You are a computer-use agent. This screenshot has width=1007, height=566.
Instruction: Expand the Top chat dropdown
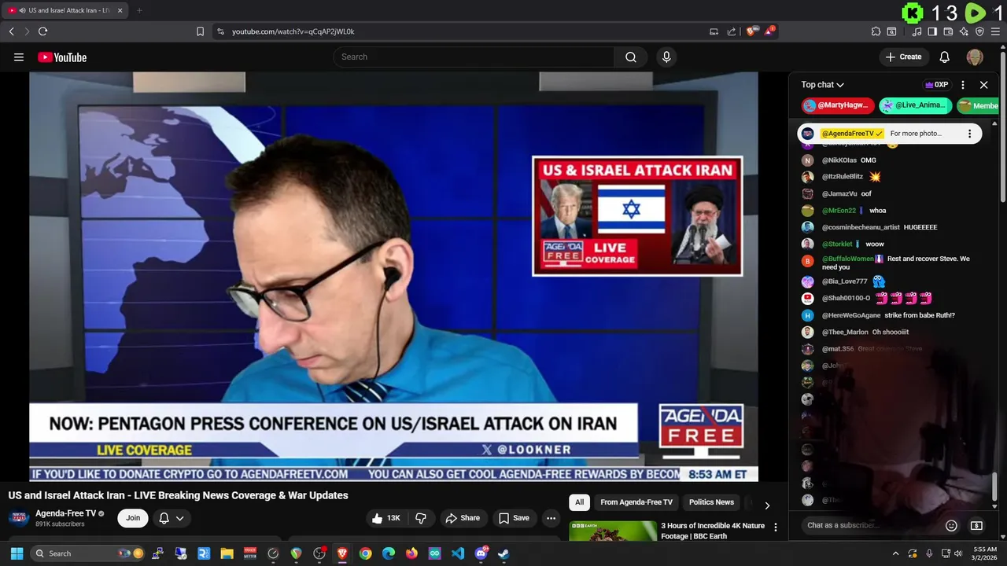click(x=823, y=85)
